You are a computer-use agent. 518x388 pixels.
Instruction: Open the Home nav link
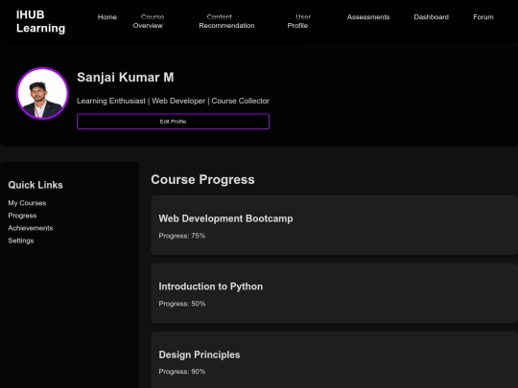point(107,17)
